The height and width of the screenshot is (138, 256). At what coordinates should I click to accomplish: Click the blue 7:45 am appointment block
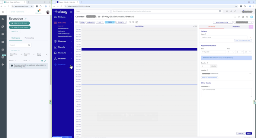point(139,49)
